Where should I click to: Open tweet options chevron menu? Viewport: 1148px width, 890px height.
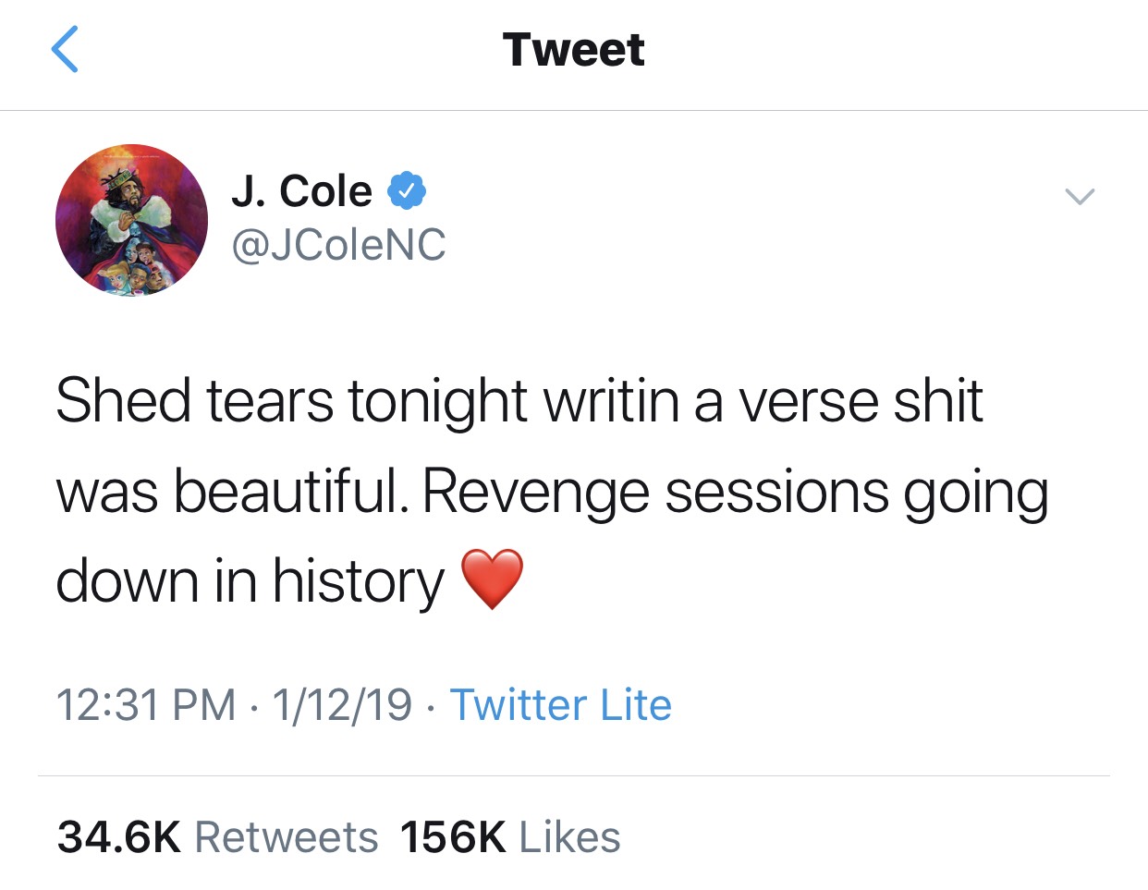tap(1079, 196)
